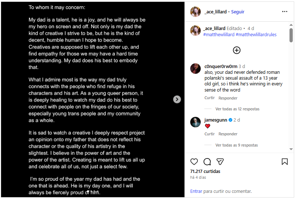Save post with bookmark icon
The width and height of the screenshot is (296, 199).
click(284, 162)
